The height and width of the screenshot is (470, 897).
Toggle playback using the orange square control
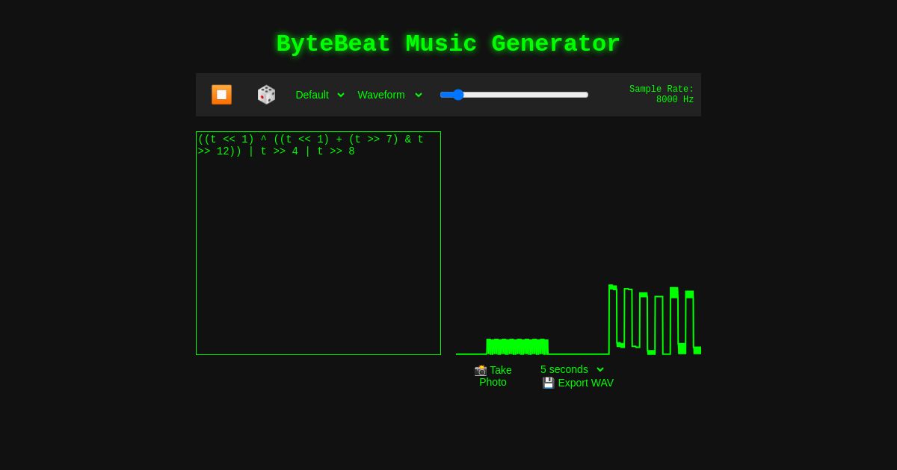(x=221, y=95)
